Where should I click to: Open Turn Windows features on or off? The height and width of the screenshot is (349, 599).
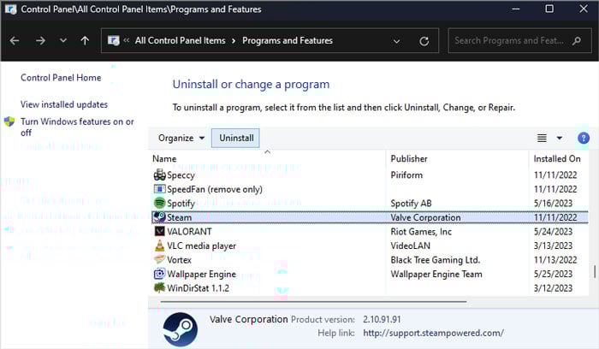[x=77, y=127]
